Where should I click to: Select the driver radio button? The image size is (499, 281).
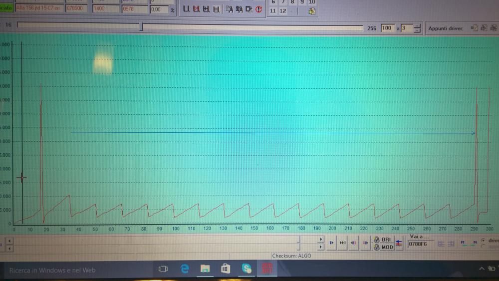click(x=483, y=241)
